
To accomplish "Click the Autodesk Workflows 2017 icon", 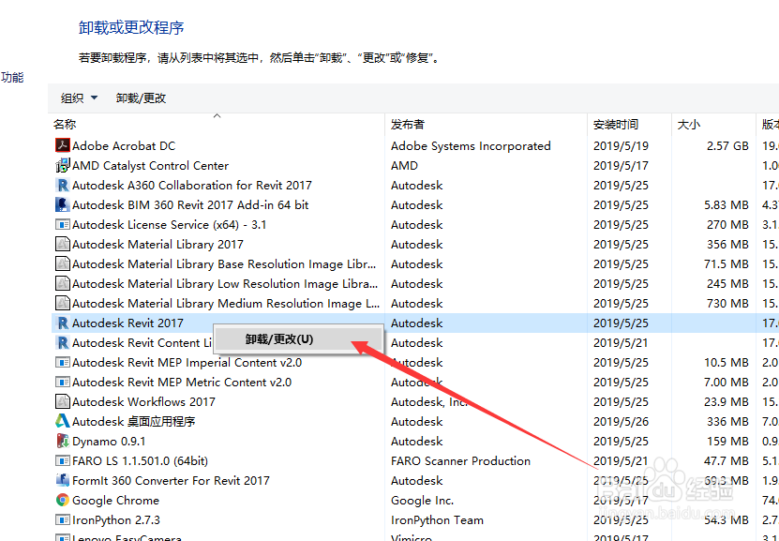I will [62, 402].
